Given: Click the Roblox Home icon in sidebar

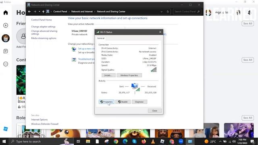Looking at the screenshot, I should click(x=6, y=12).
